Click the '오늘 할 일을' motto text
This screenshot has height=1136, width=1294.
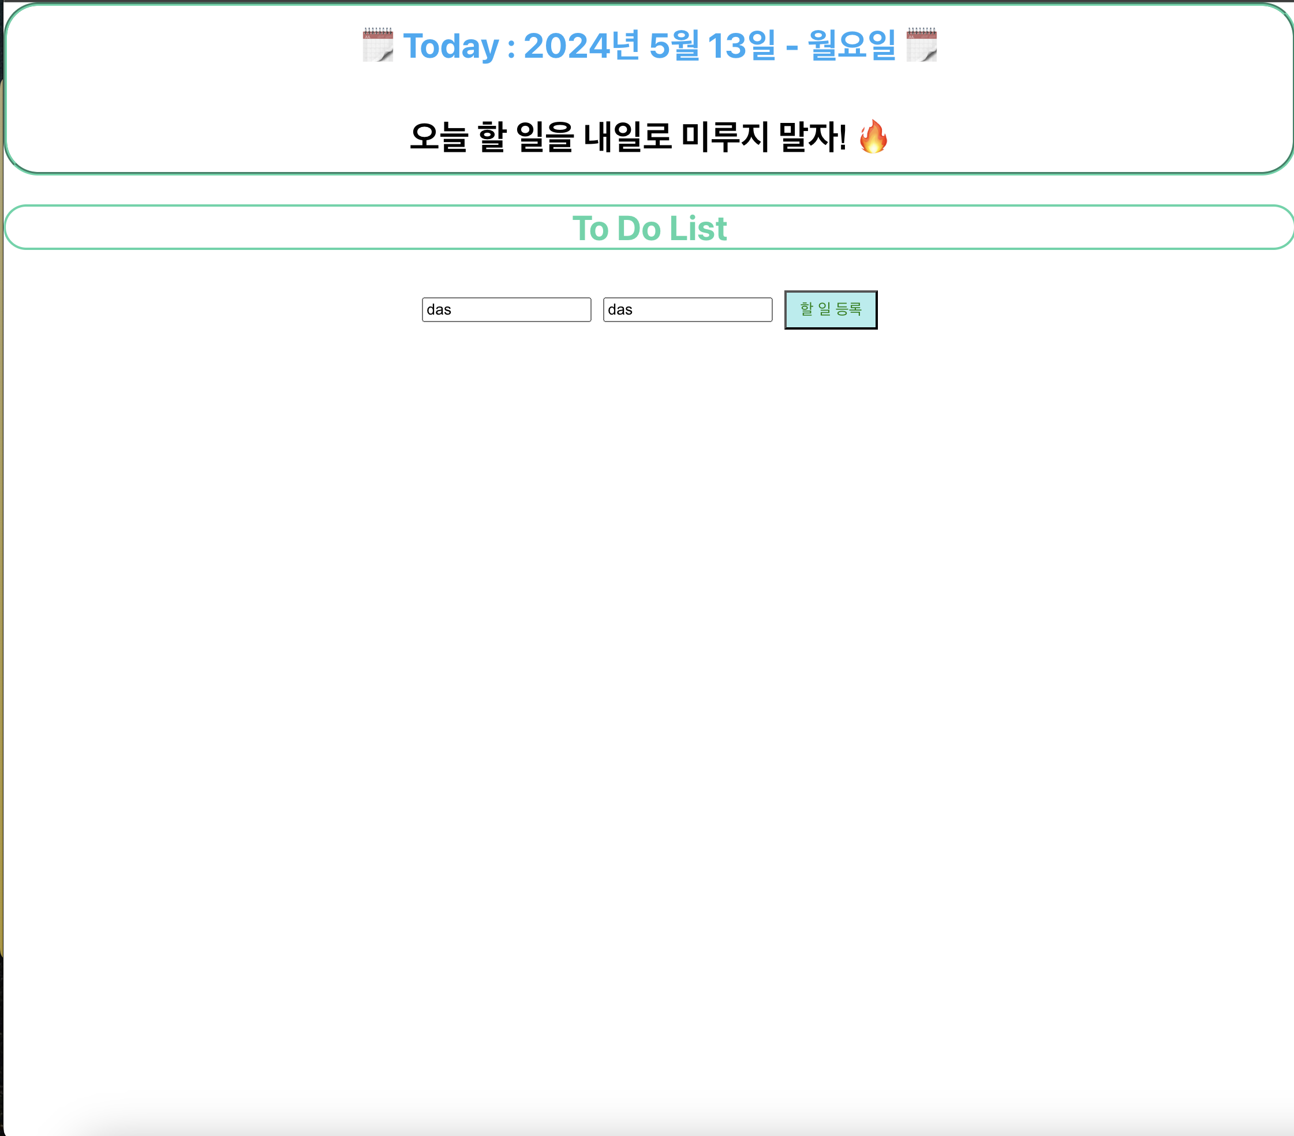pyautogui.click(x=491, y=137)
